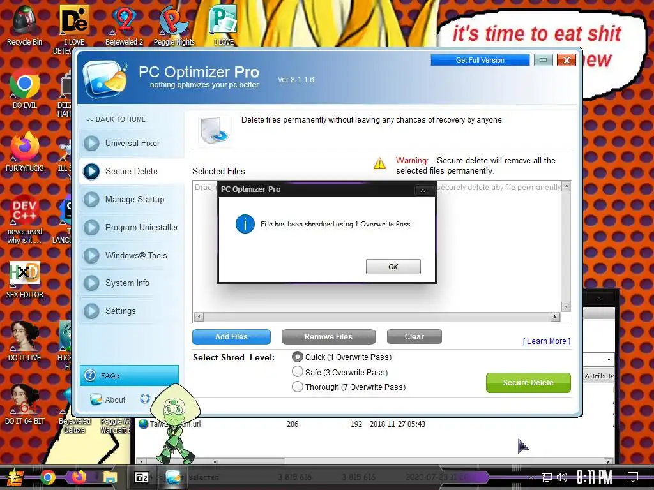Click the secure delete disc icon

click(215, 130)
